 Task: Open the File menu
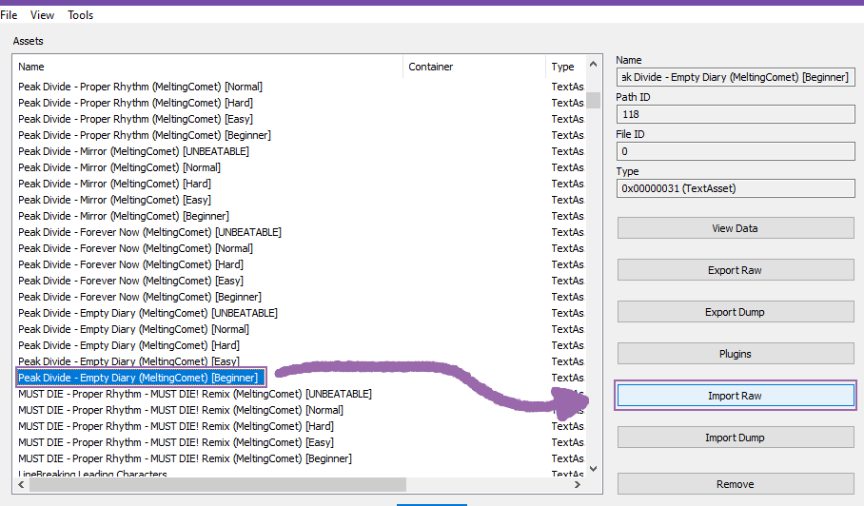(9, 15)
